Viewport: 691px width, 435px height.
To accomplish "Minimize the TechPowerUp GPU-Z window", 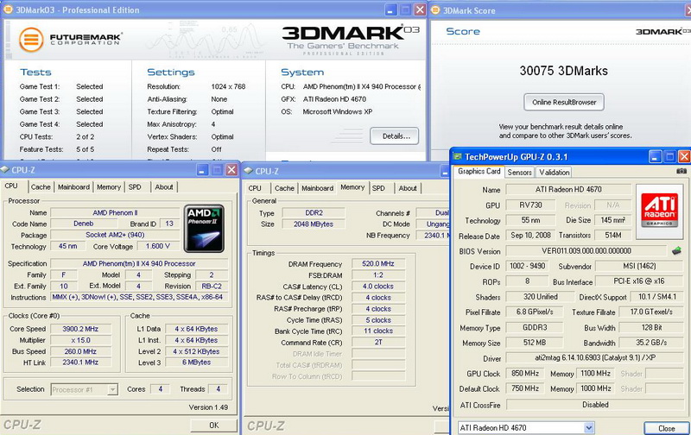I will (655, 157).
